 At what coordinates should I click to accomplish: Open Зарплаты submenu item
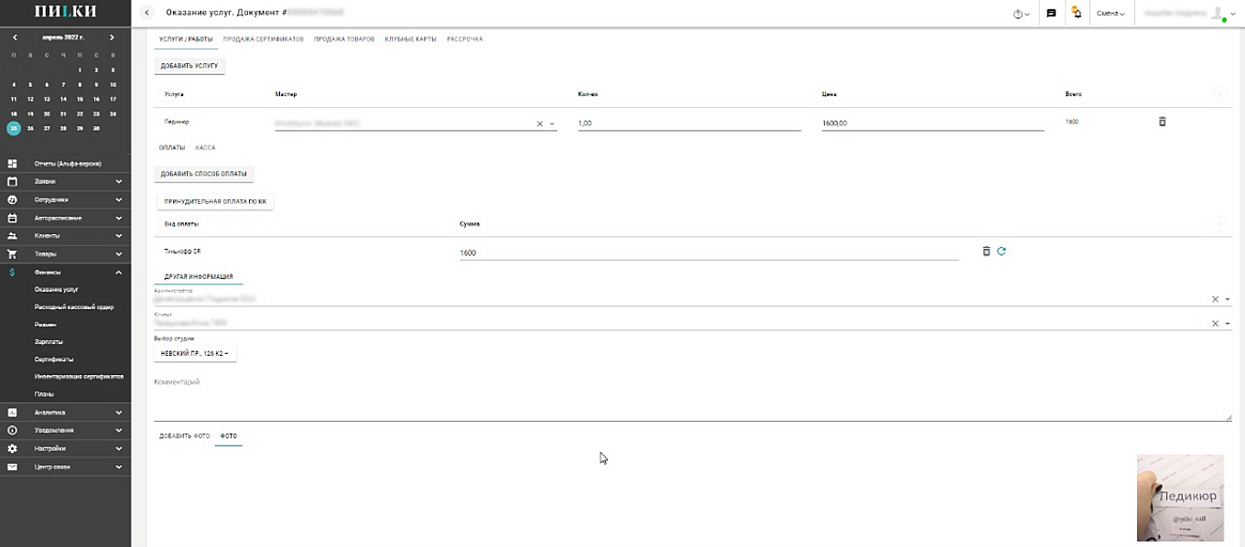point(49,341)
